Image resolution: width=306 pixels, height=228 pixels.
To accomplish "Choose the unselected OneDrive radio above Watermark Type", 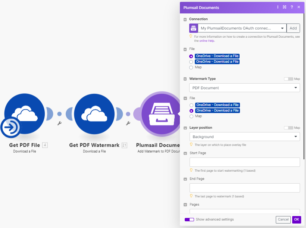I will (191, 62).
